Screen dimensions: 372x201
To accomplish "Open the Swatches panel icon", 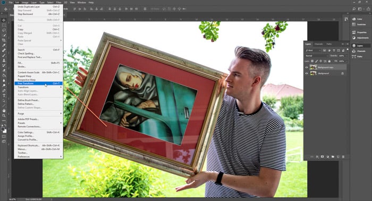I will coord(354,24).
